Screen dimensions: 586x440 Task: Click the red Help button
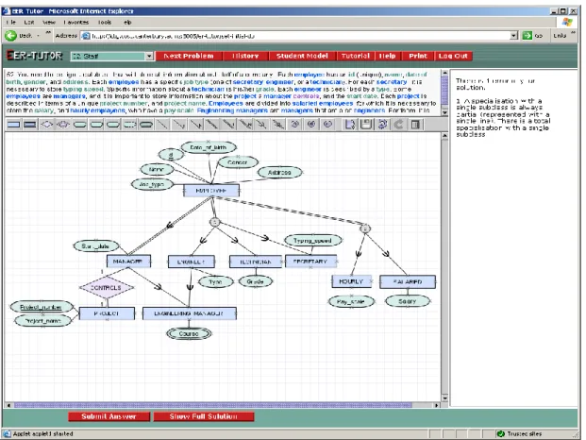pyautogui.click(x=387, y=56)
